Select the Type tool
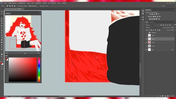The height and width of the screenshot is (99, 176). pos(2,47)
